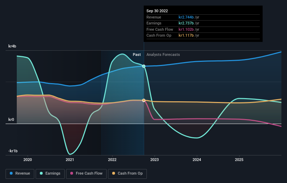Click the -kr1b y-axis label

click(13, 151)
